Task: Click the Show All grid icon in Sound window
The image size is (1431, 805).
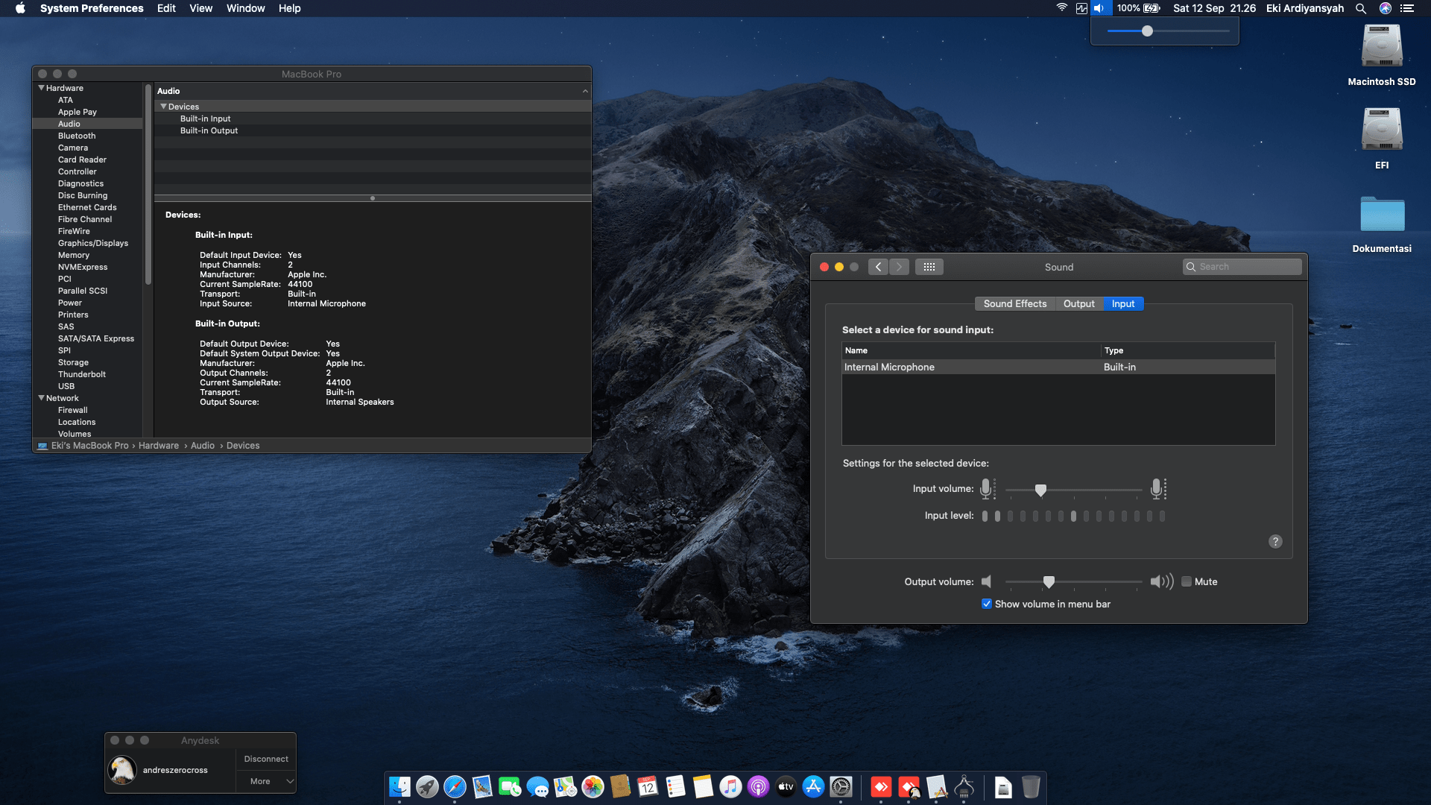Action: 929,267
